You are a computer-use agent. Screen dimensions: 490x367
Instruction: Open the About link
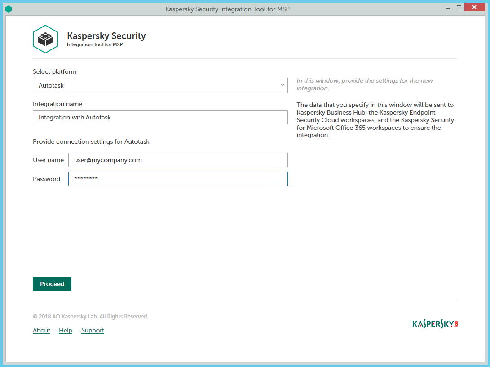(x=41, y=330)
